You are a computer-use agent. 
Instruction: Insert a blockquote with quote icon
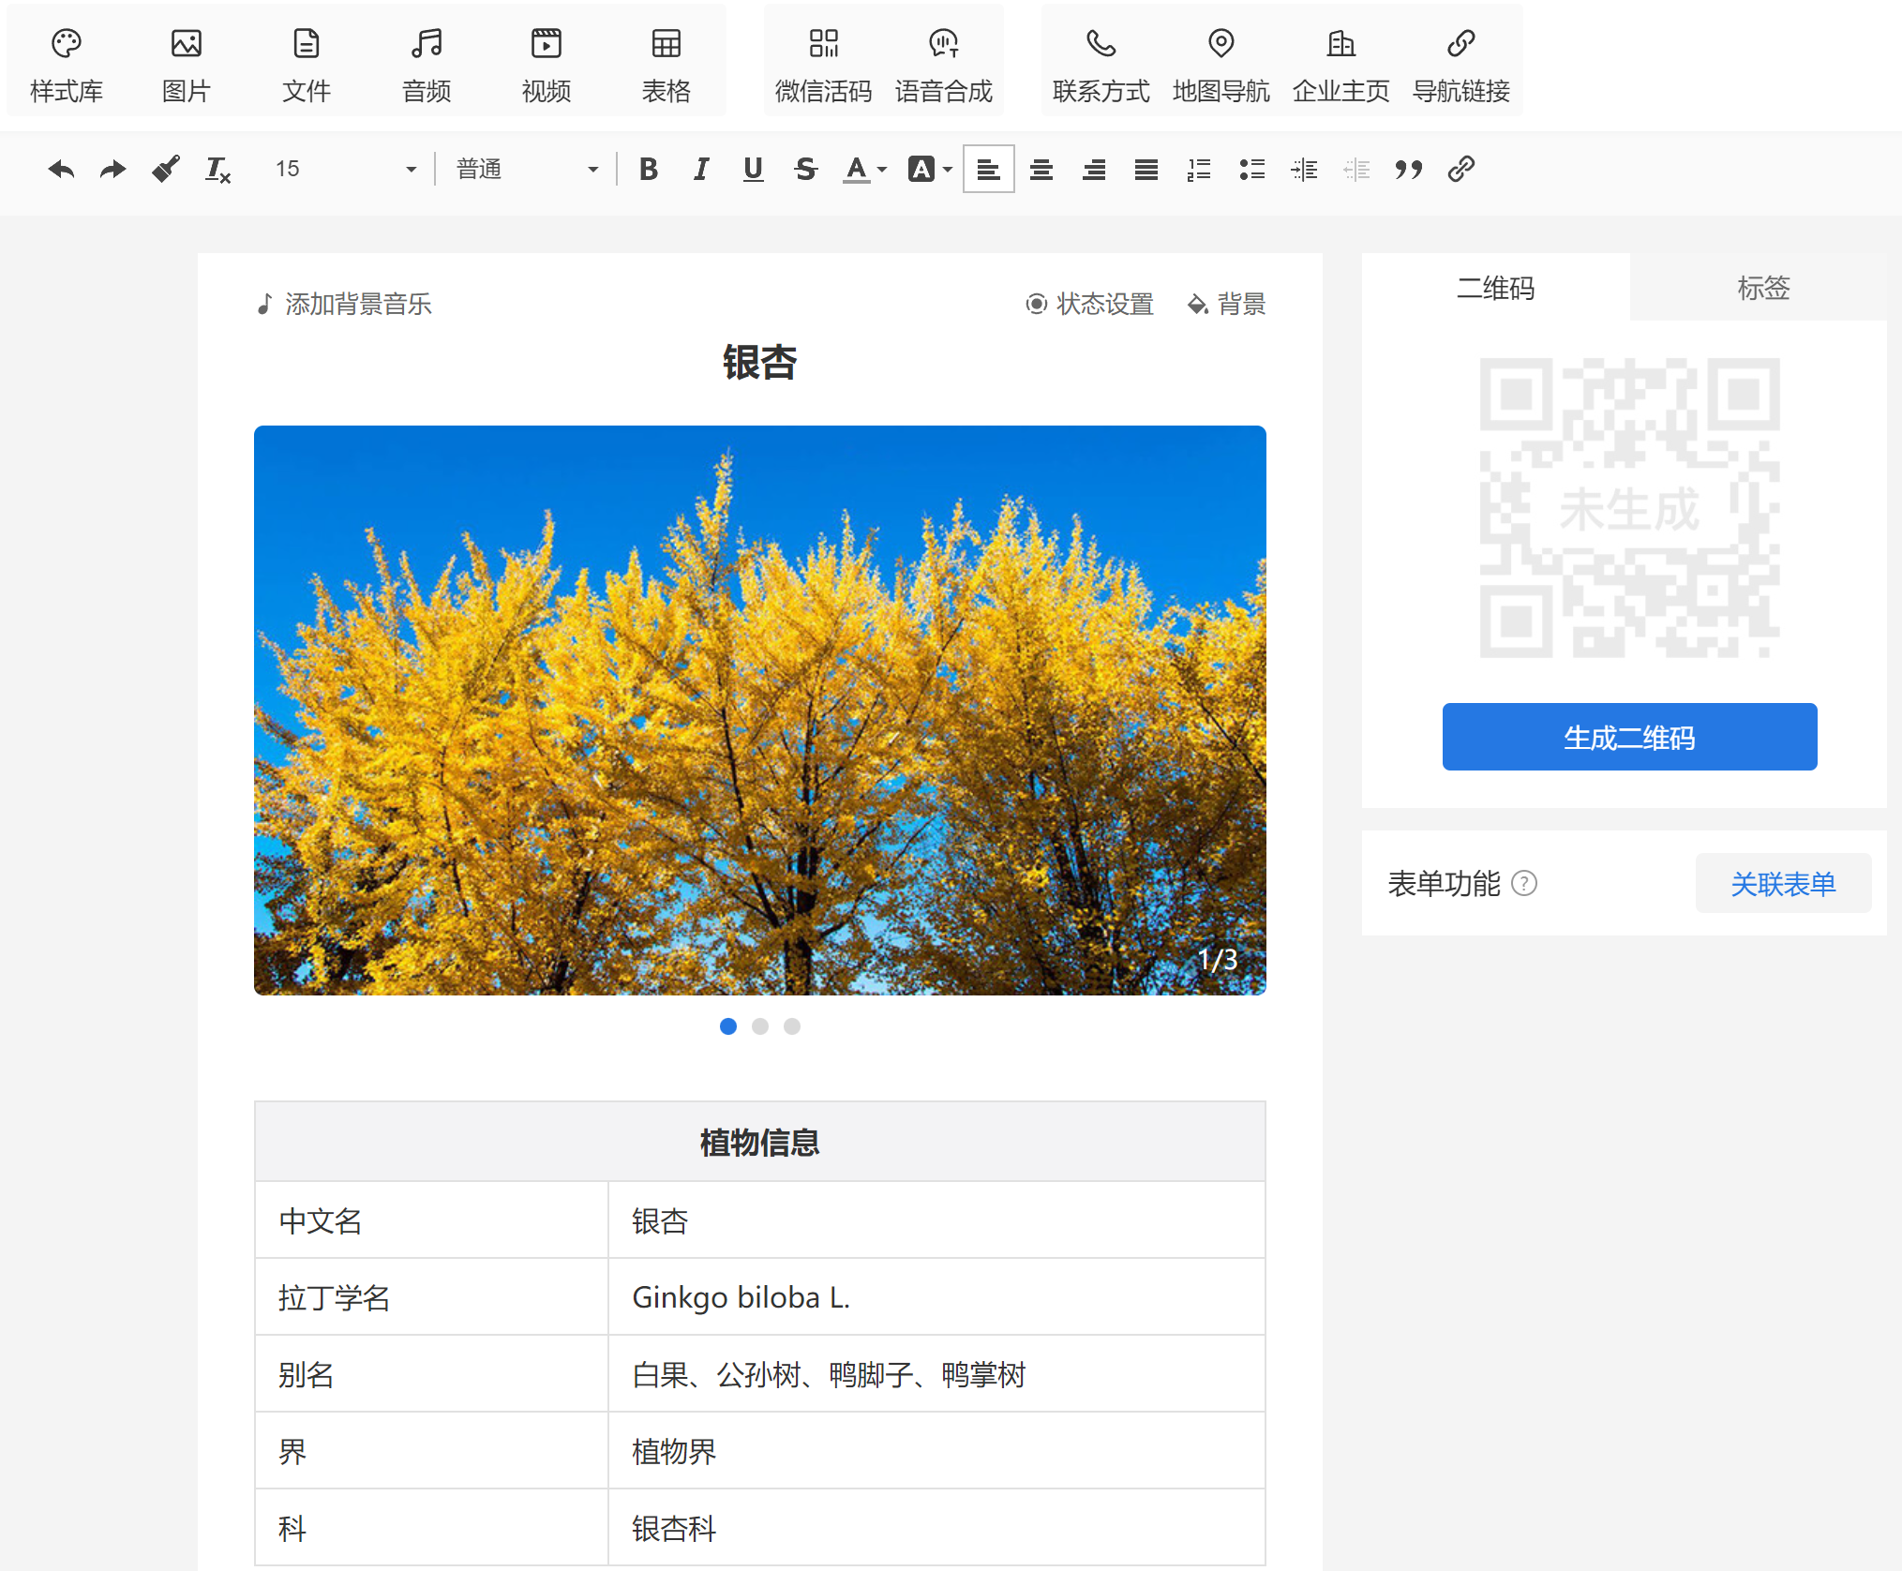click(1408, 170)
